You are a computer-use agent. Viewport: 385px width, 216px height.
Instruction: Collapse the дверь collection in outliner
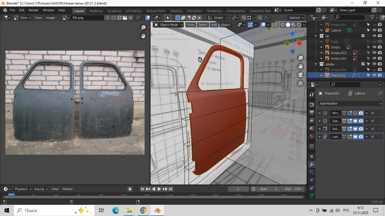[316, 64]
